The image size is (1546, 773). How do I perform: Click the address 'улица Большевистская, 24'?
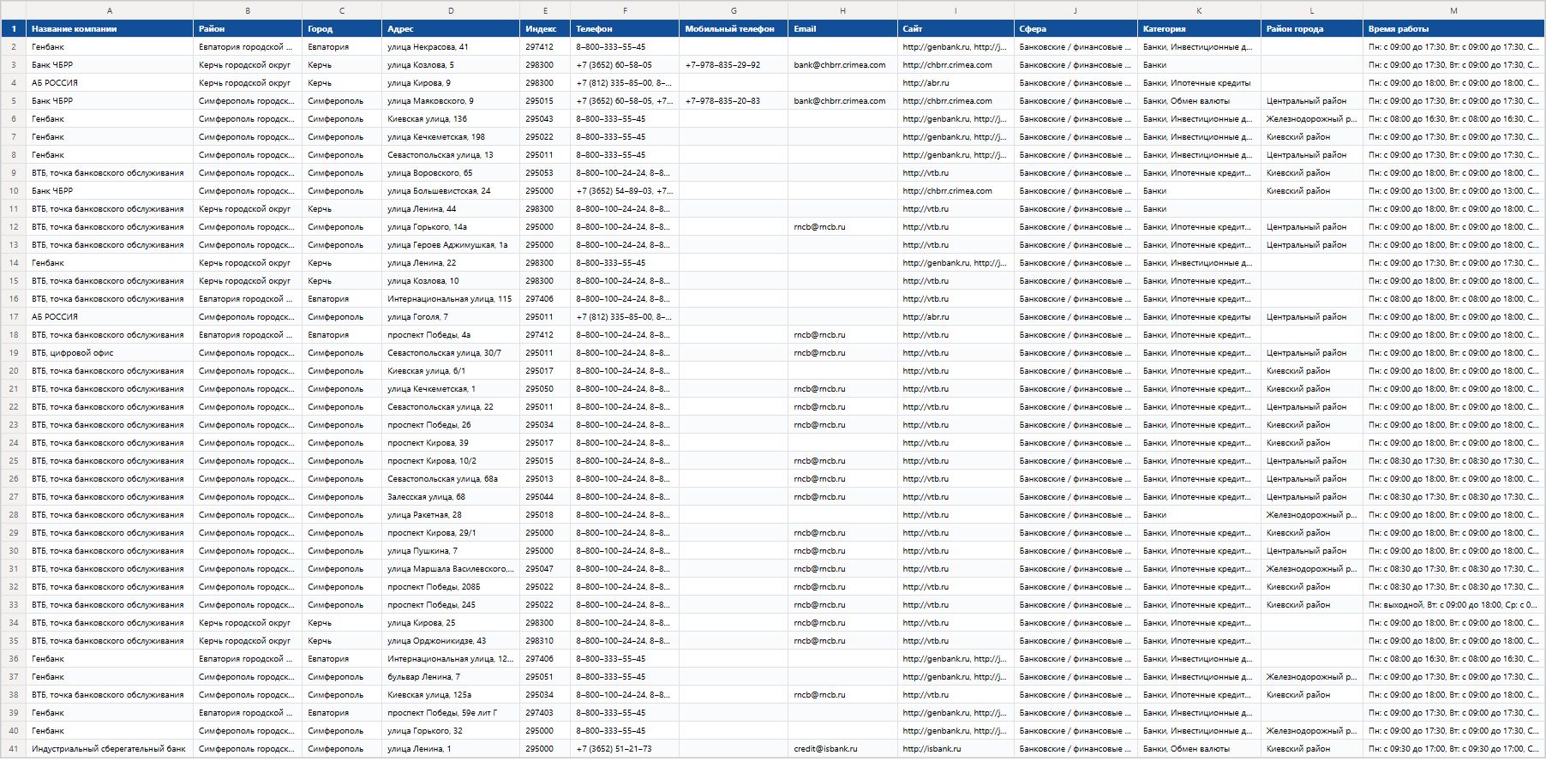click(x=451, y=191)
